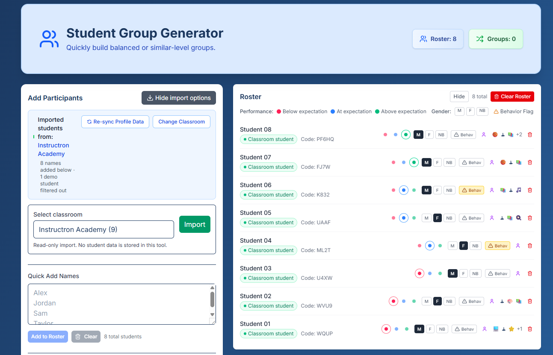Click the art palette icon for Student 02

510,301
